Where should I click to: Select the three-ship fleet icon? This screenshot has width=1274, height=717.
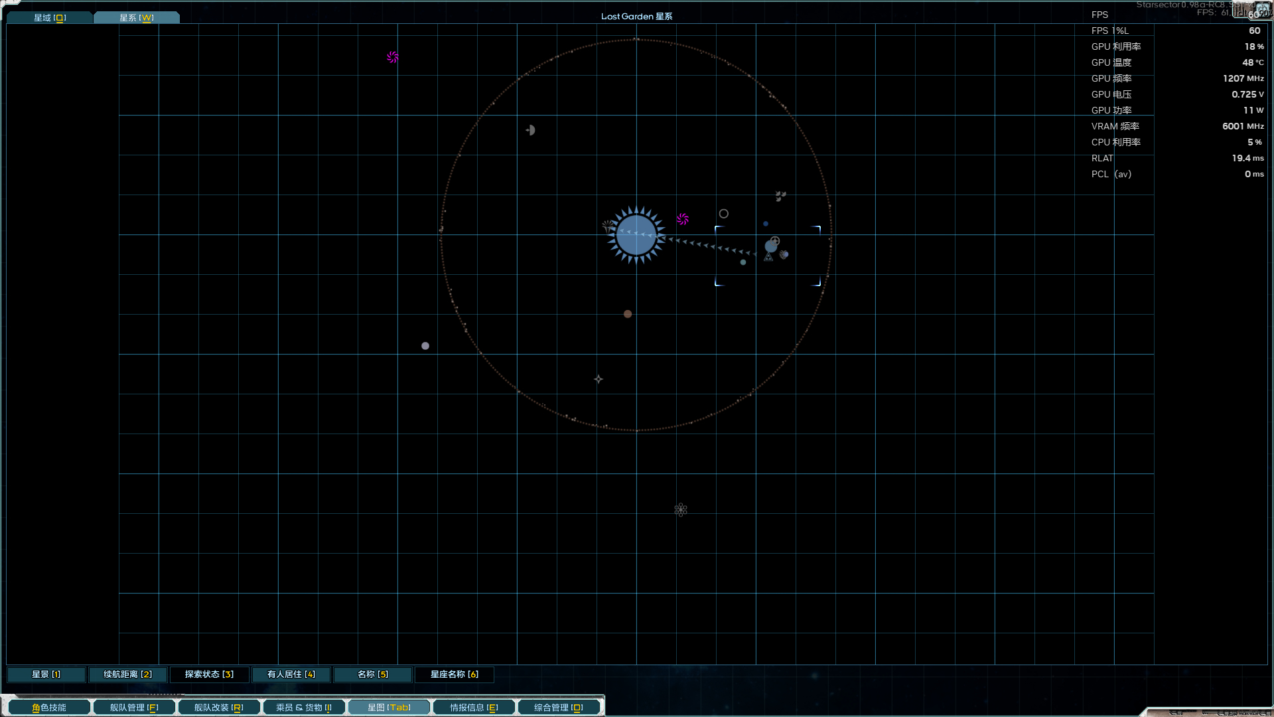tap(780, 196)
